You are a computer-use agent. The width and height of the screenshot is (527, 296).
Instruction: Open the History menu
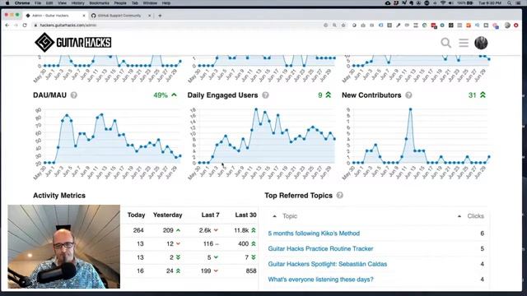[x=77, y=3]
